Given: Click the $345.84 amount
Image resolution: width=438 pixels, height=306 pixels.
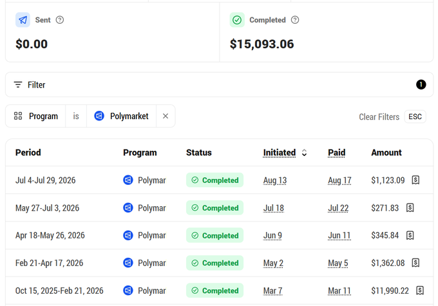Looking at the screenshot, I should point(385,235).
